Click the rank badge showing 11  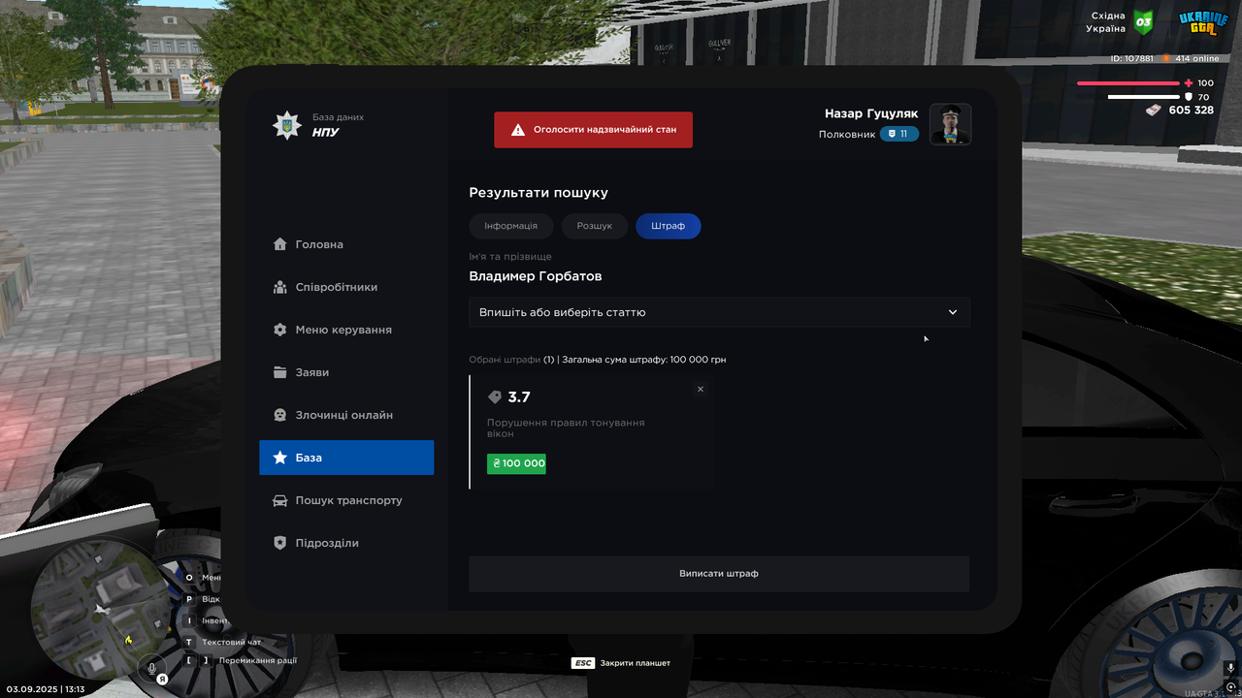(899, 134)
